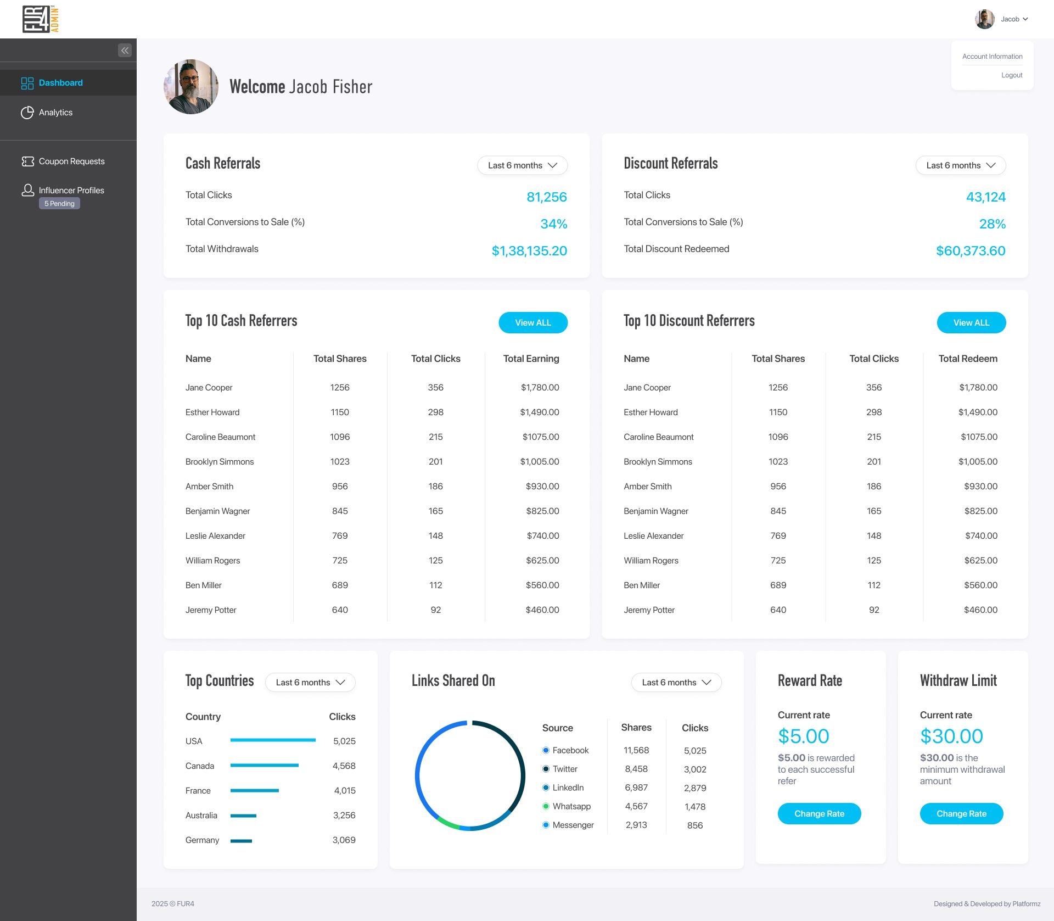This screenshot has height=921, width=1054.
Task: Expand the Links Shared On period dropdown
Action: coord(676,682)
